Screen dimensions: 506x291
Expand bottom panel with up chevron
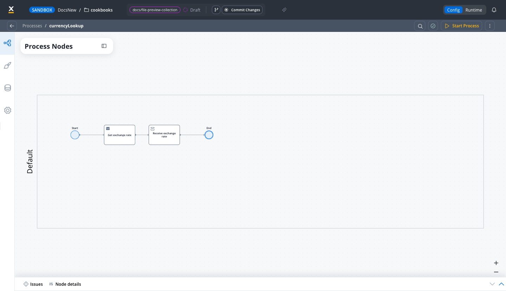point(501,284)
